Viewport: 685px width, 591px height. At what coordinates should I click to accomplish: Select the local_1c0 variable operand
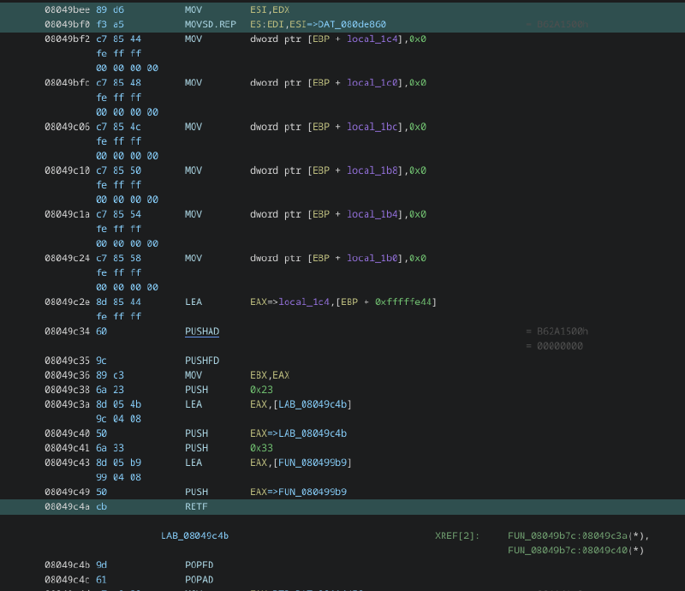point(372,83)
